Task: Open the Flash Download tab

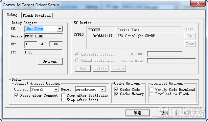Action: tap(37, 15)
